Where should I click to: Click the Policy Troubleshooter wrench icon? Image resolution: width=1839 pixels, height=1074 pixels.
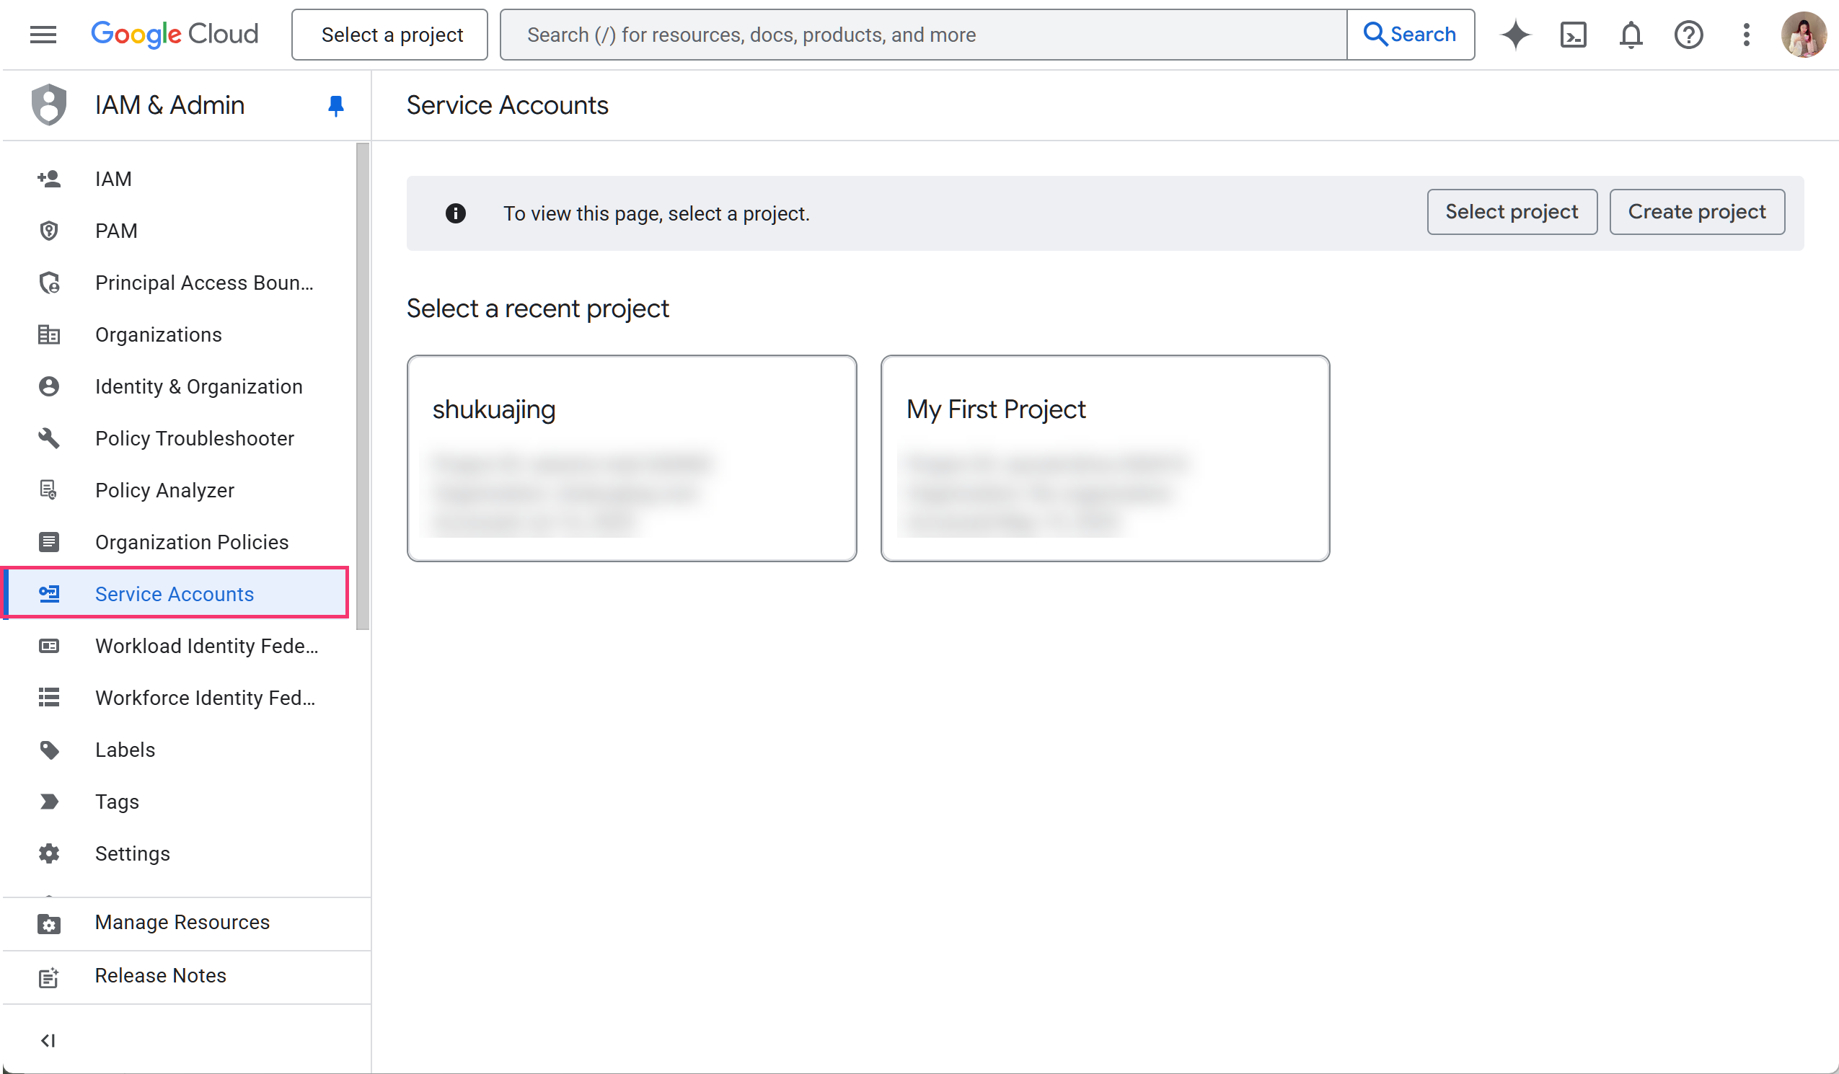[x=49, y=438]
